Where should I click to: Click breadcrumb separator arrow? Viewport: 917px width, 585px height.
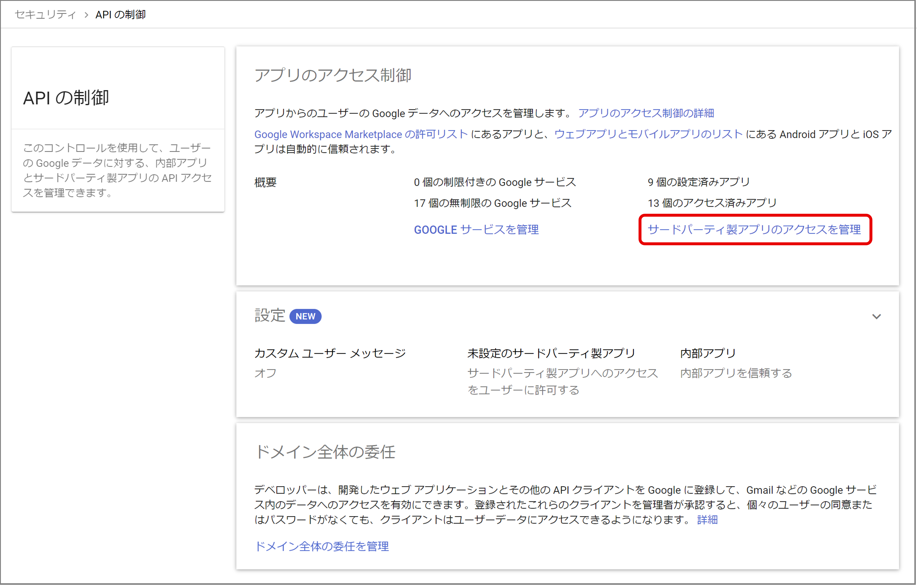pyautogui.click(x=86, y=15)
